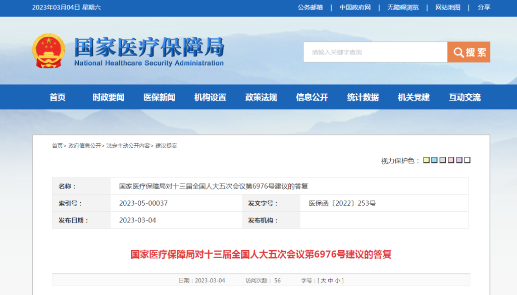
Task: Open the 首页 navigation menu item
Action: coord(58,97)
